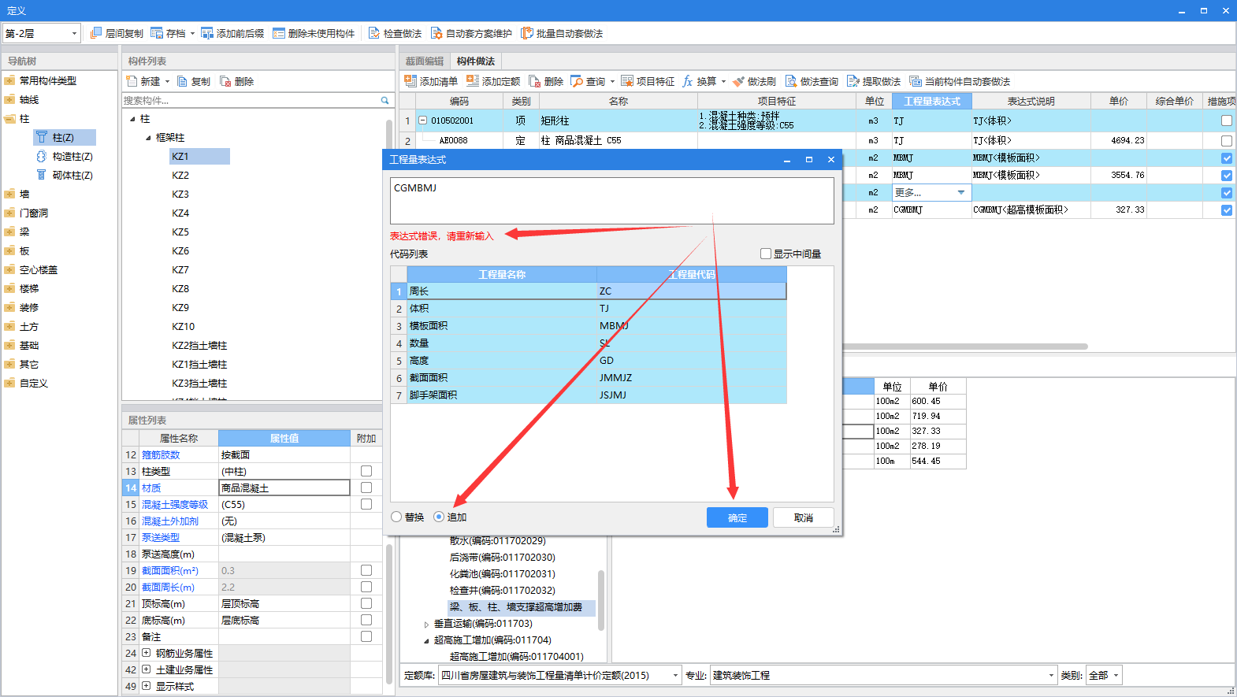Open 梁 category in navigation tree
The width and height of the screenshot is (1237, 697).
[24, 232]
